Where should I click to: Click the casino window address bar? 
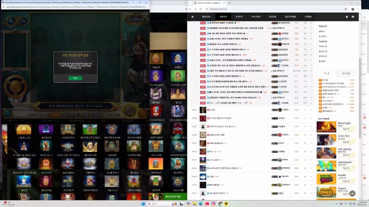click(75, 7)
